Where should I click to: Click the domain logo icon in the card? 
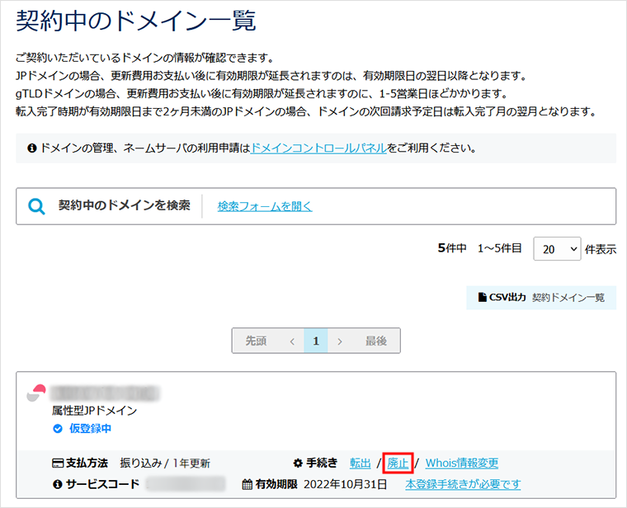point(36,393)
